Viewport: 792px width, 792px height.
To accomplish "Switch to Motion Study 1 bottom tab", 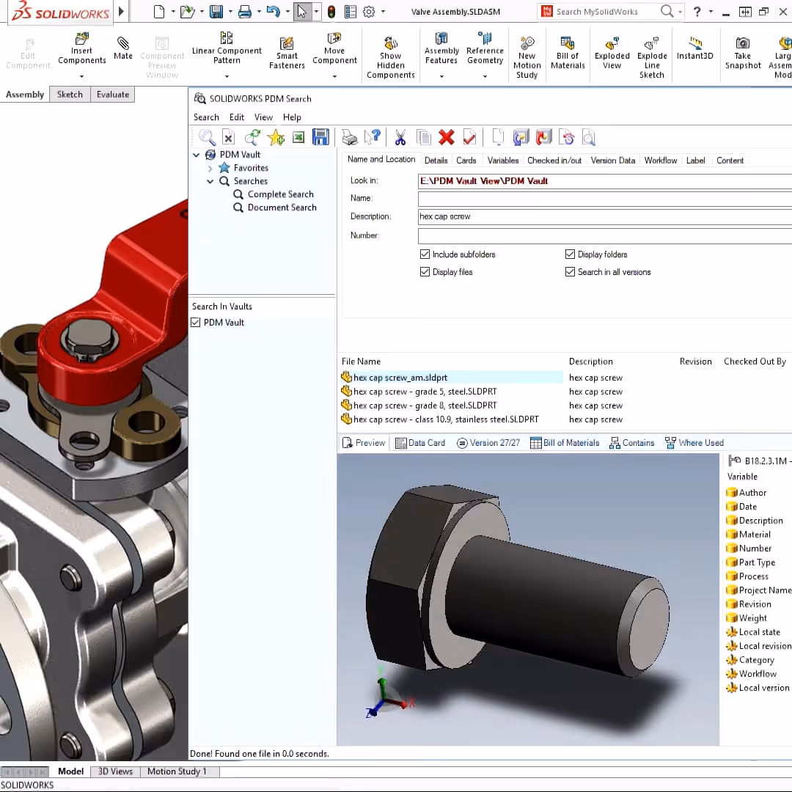I will click(177, 771).
